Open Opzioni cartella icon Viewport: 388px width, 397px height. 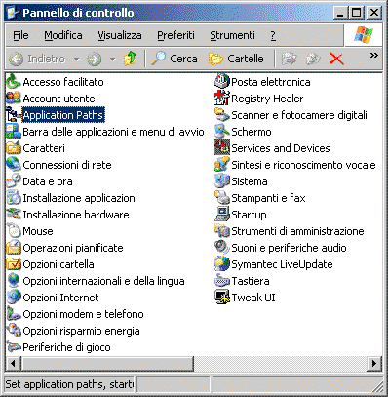pos(14,264)
